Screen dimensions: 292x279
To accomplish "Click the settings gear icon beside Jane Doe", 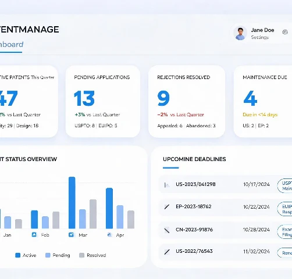I will 285,32.
